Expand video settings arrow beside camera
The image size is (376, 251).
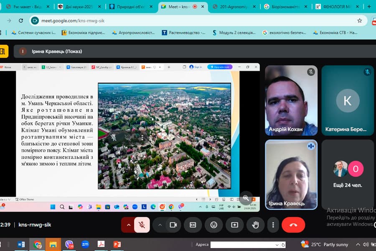pyautogui.click(x=160, y=225)
